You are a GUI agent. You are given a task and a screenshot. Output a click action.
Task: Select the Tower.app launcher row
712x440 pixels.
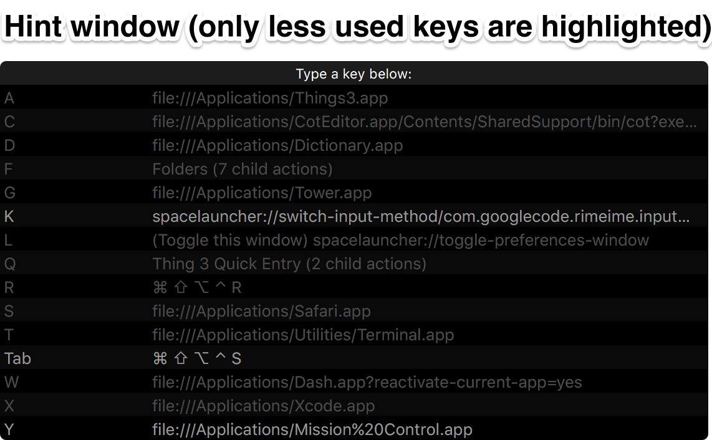tap(262, 193)
